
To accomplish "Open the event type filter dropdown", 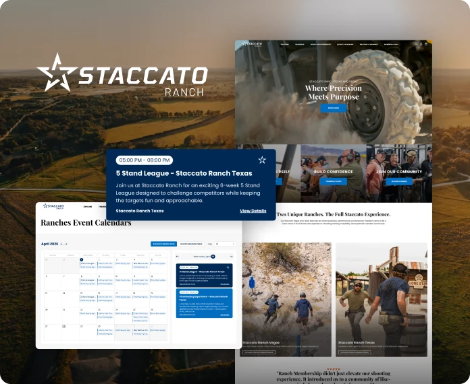I will 226,244.
